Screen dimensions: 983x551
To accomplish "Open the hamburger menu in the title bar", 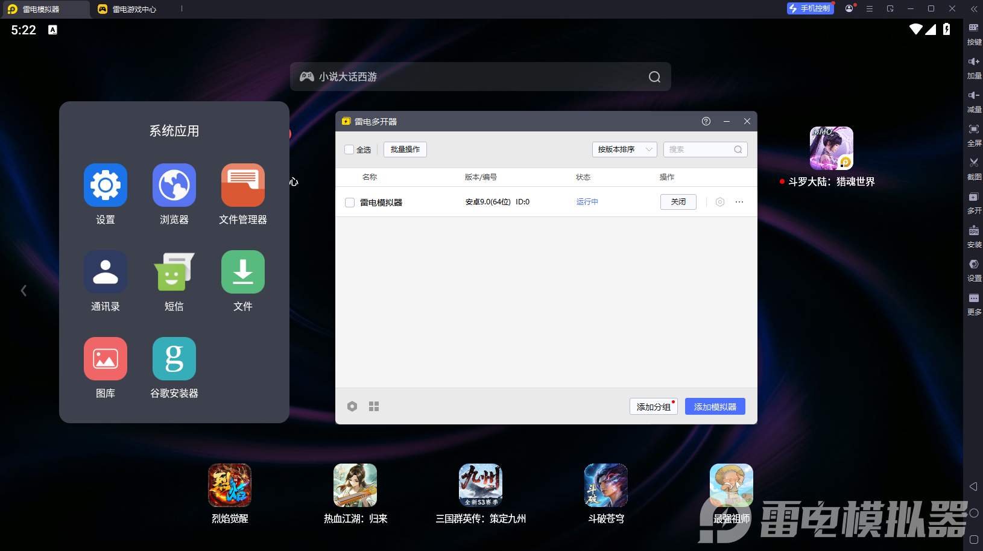I will (870, 8).
